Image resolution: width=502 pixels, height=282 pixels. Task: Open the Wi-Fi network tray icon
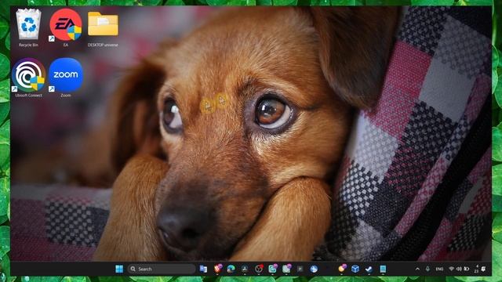point(452,269)
